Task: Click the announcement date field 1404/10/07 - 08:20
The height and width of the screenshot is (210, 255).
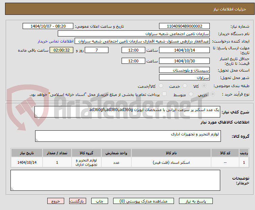Action: tap(48, 26)
